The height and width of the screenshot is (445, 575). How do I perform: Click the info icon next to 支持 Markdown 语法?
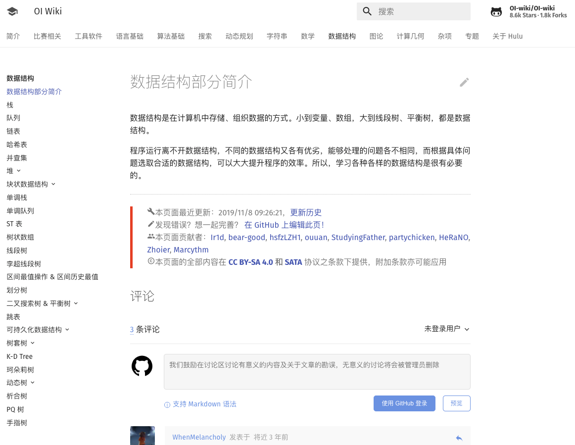[167, 404]
